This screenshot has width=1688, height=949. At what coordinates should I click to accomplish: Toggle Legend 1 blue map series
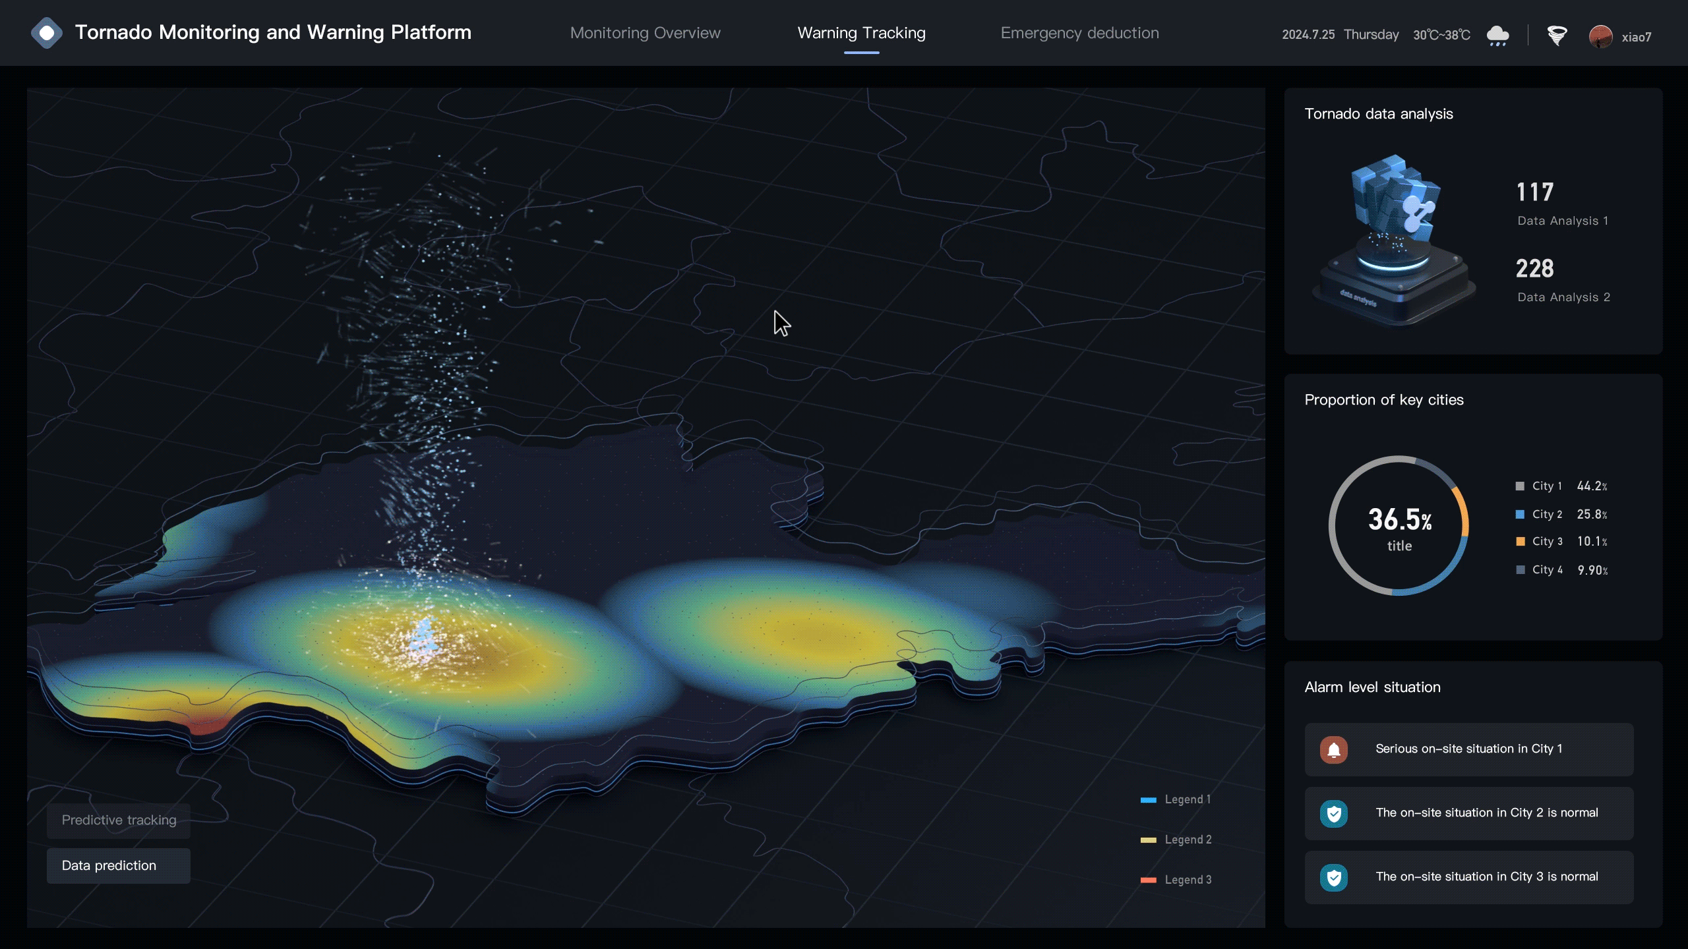click(1176, 799)
